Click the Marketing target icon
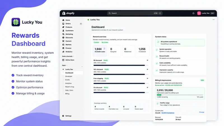The width and height of the screenshot is (224, 126). [x=63, y=34]
